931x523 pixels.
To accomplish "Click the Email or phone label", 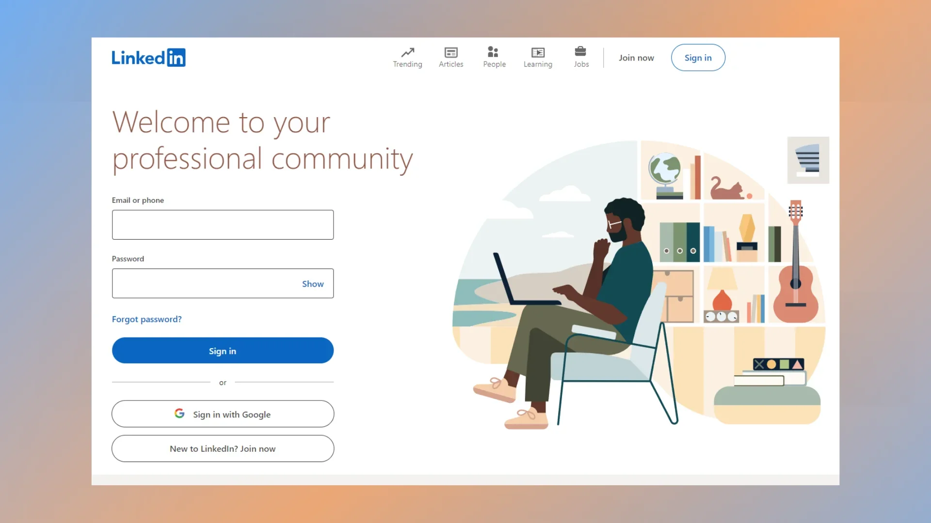I will click(x=138, y=200).
